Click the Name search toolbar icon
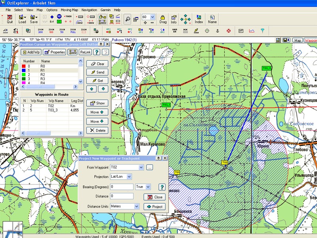This screenshot has width=317, height=238. point(212,19)
